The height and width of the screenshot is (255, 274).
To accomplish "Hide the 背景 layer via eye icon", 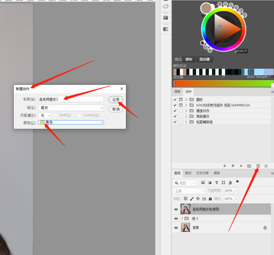I will point(176,228).
